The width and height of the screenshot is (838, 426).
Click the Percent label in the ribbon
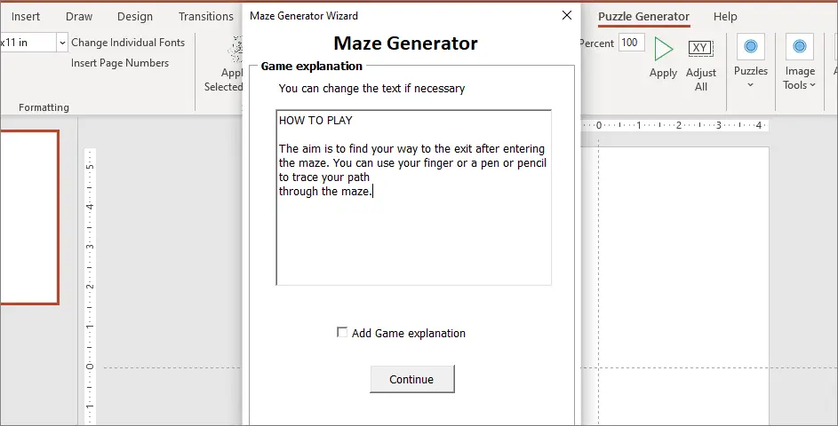pyautogui.click(x=597, y=43)
